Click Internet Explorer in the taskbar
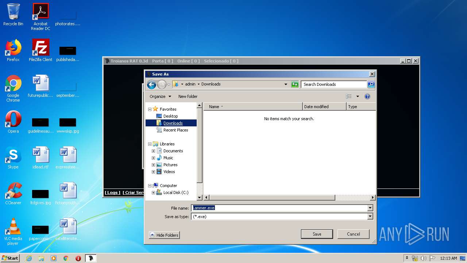The height and width of the screenshot is (263, 467). click(29, 258)
